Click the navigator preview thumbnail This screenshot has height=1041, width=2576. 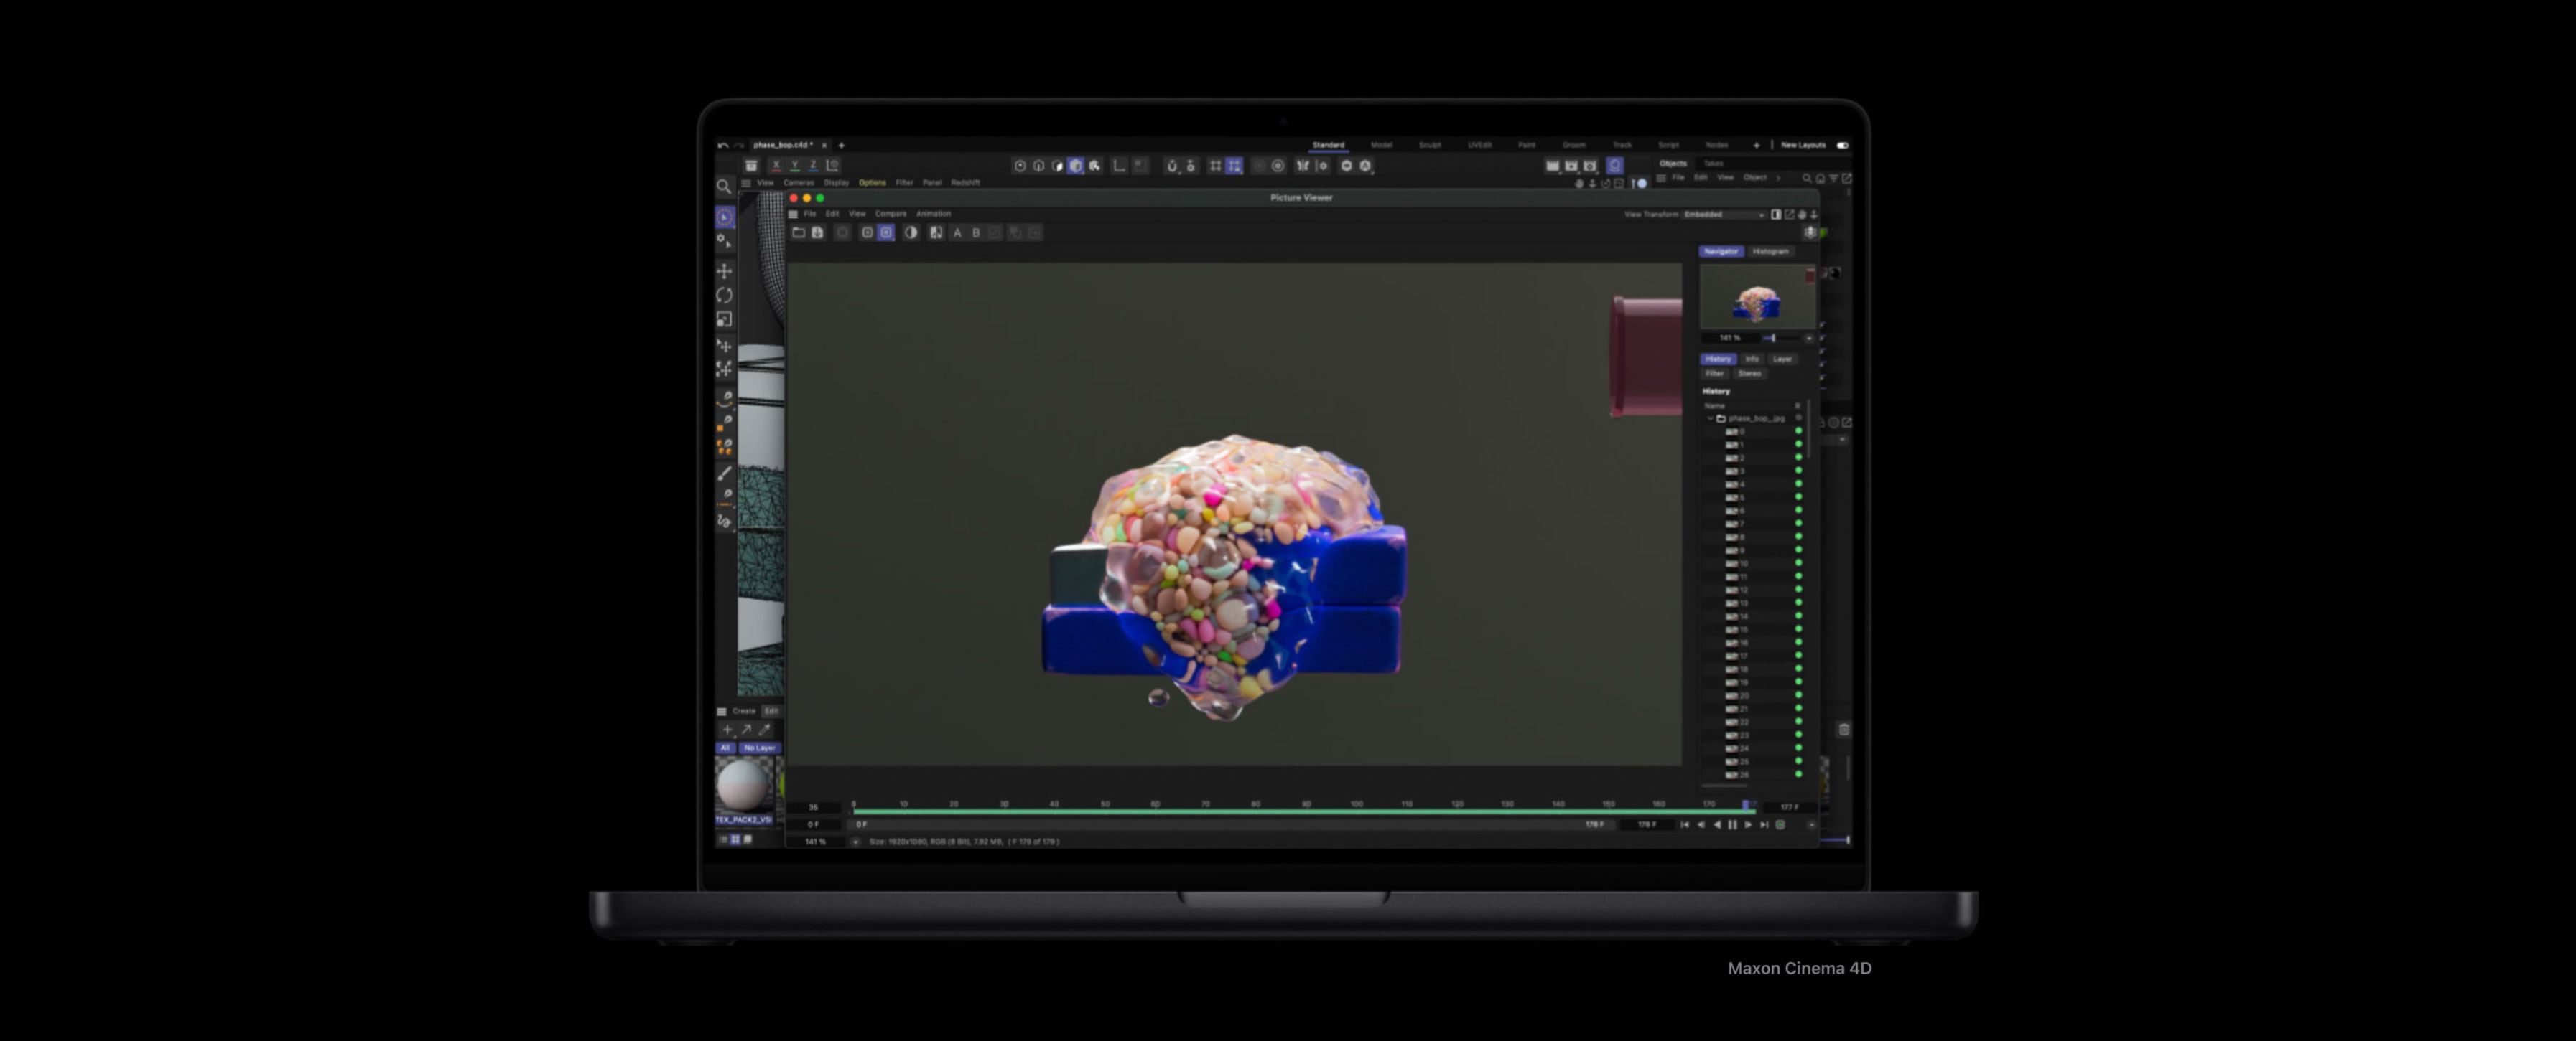pyautogui.click(x=1757, y=298)
